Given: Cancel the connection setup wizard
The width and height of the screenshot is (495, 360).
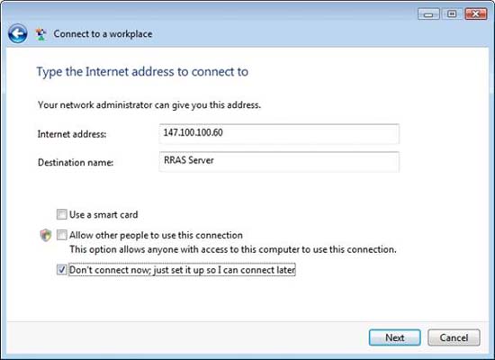Looking at the screenshot, I should click(x=454, y=337).
